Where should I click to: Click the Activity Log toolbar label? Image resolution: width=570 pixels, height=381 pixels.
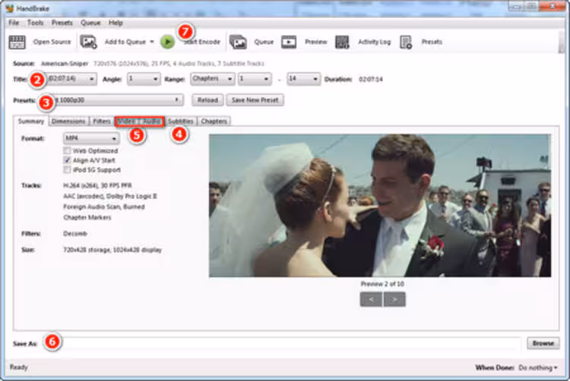tap(375, 42)
